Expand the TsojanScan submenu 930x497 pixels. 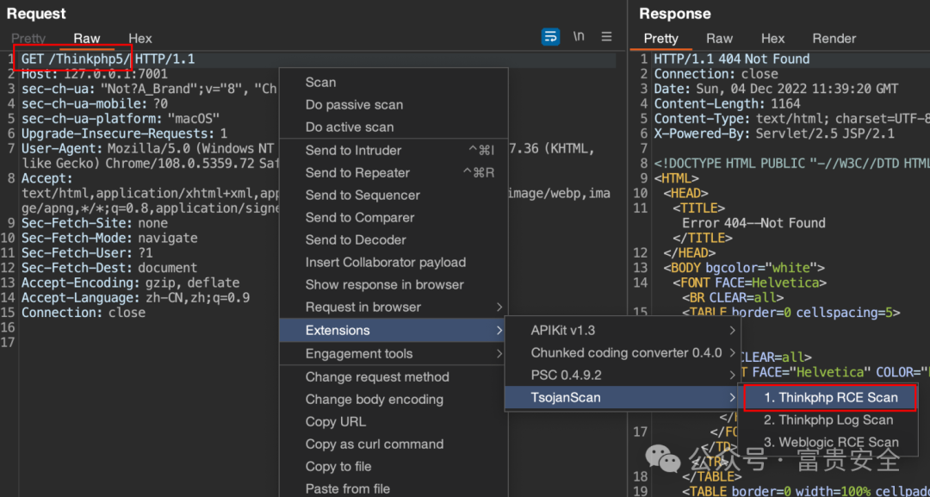(x=623, y=398)
